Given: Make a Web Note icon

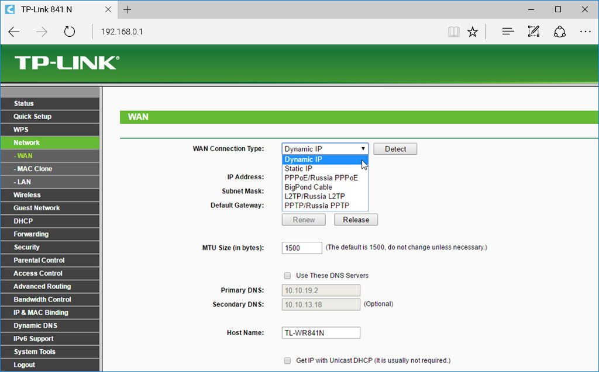Looking at the screenshot, I should click(x=533, y=32).
